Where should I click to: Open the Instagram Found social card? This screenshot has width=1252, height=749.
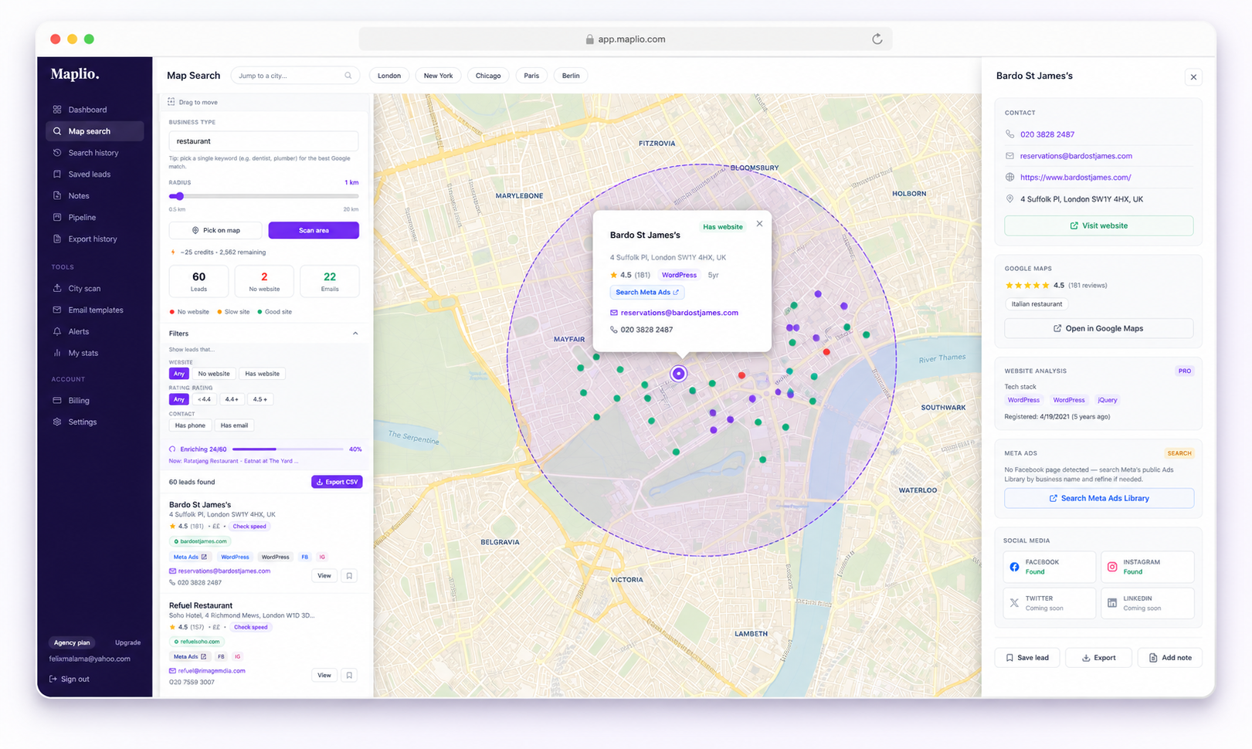pyautogui.click(x=1148, y=567)
